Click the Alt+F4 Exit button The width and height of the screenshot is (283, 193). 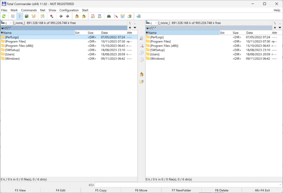(262, 190)
